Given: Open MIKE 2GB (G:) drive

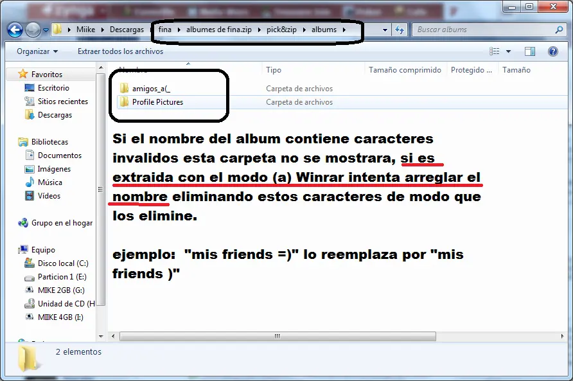Looking at the screenshot, I should (60, 290).
